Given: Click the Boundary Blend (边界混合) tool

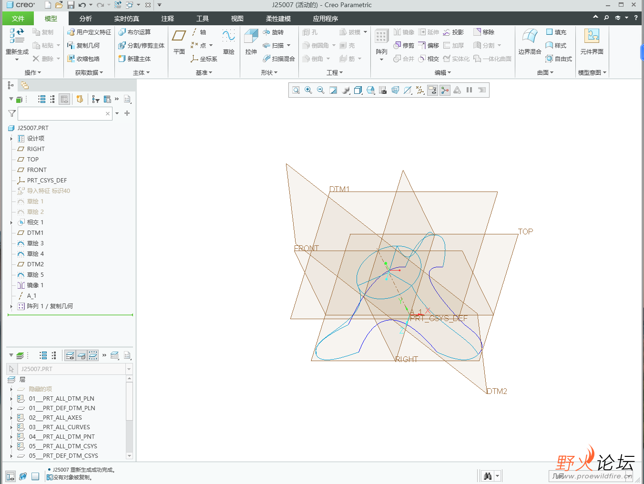Looking at the screenshot, I should (x=530, y=42).
